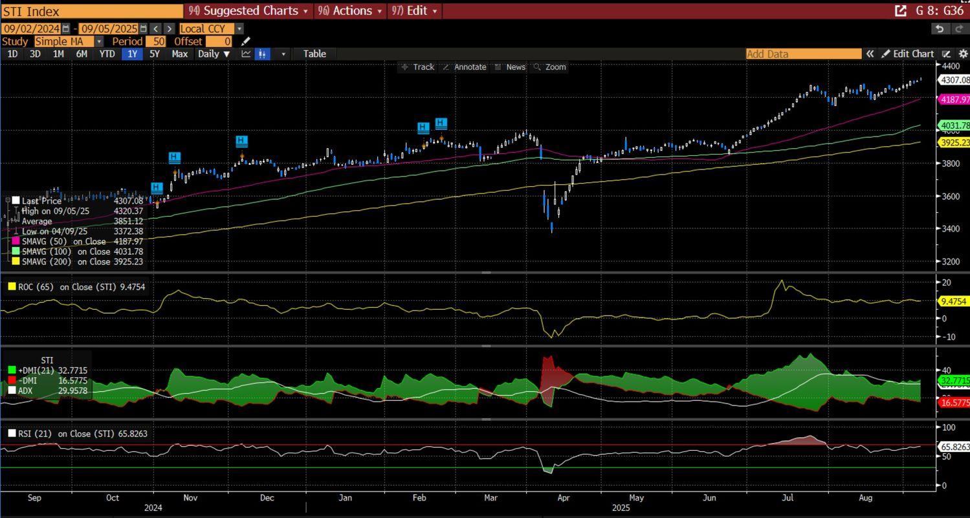Click the pop-out window icon
Viewport: 970px width, 518px height.
(x=900, y=11)
